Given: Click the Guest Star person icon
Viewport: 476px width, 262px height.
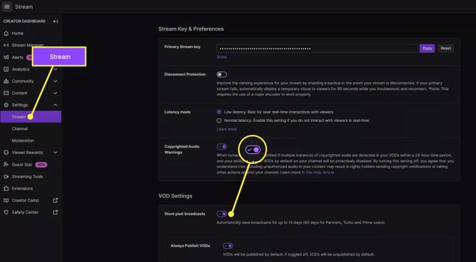Looking at the screenshot, I should pos(6,164).
